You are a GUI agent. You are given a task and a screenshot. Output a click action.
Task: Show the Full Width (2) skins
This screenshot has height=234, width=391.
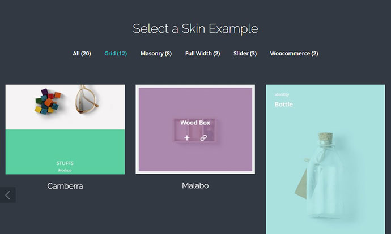[x=202, y=54]
